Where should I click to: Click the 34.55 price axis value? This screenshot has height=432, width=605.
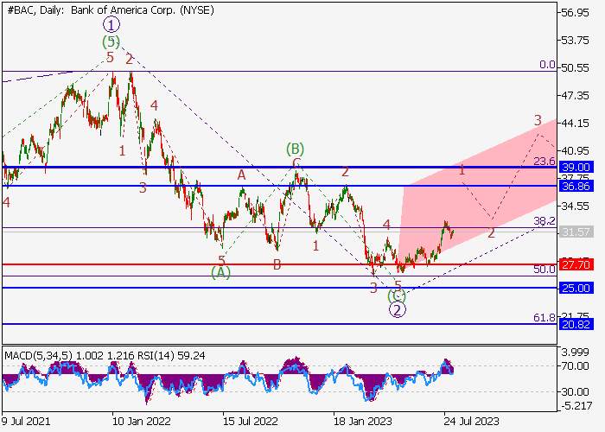[x=576, y=206]
